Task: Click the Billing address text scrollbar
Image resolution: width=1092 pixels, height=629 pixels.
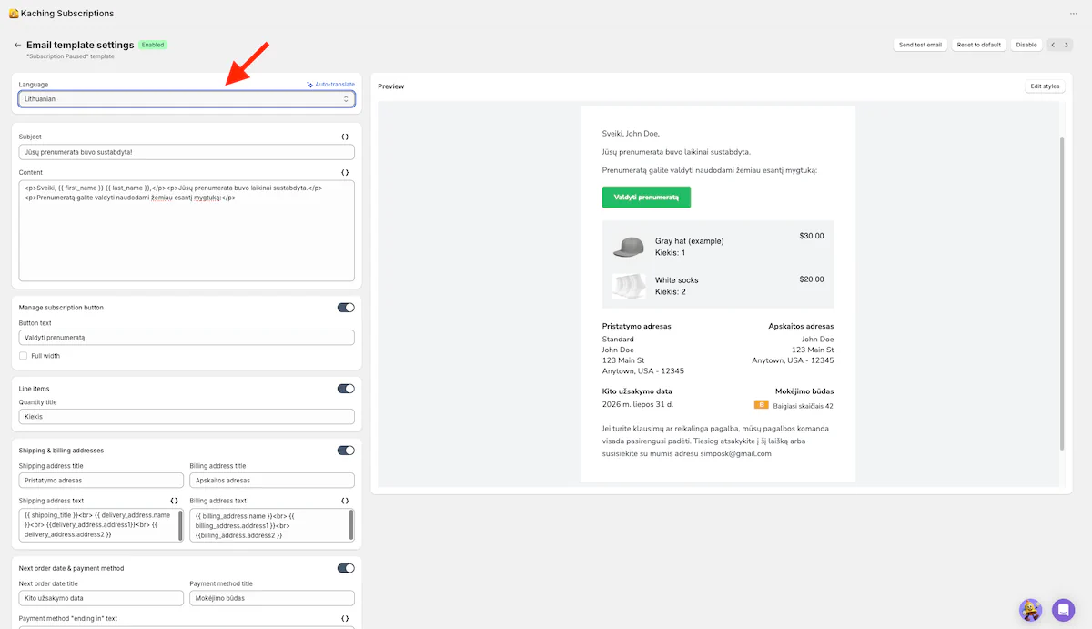Action: point(350,524)
